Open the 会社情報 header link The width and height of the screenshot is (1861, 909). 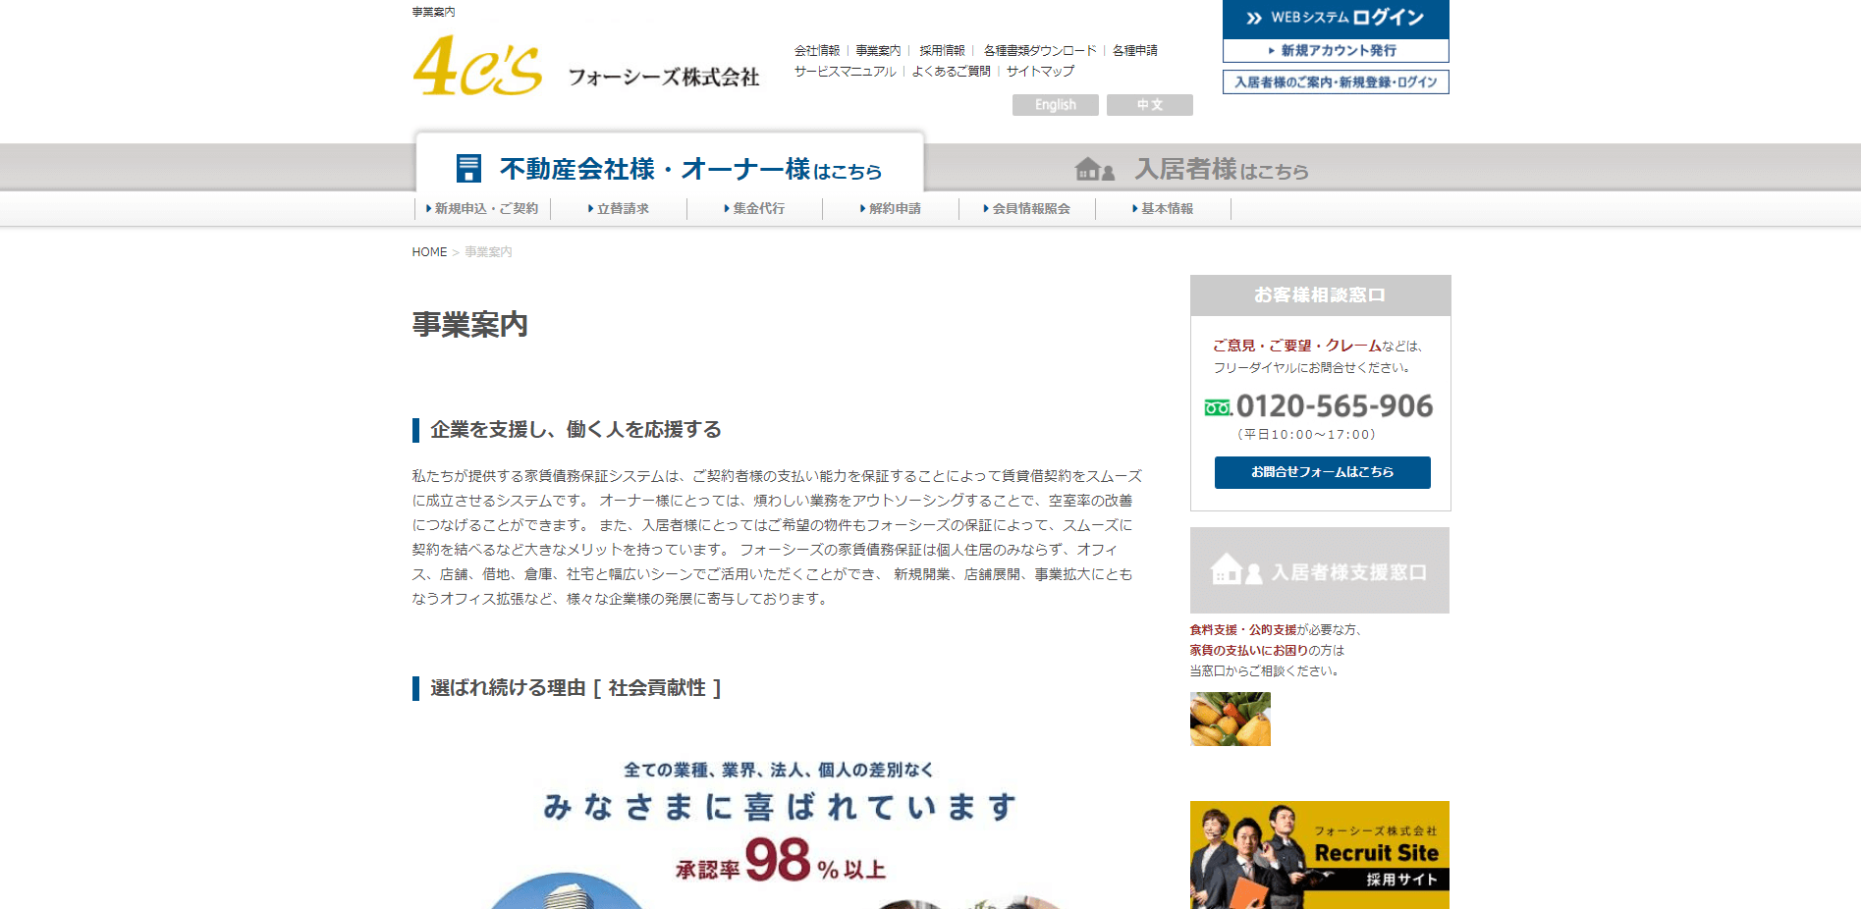817,50
